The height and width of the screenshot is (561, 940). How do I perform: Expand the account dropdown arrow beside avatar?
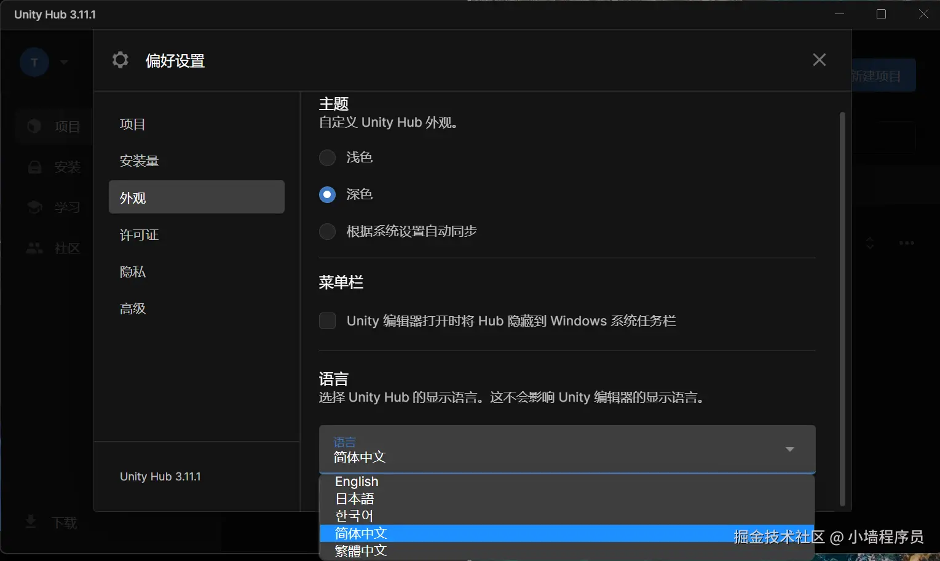64,62
